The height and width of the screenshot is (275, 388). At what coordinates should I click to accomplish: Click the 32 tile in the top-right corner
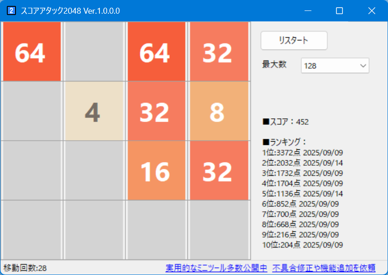219,51
